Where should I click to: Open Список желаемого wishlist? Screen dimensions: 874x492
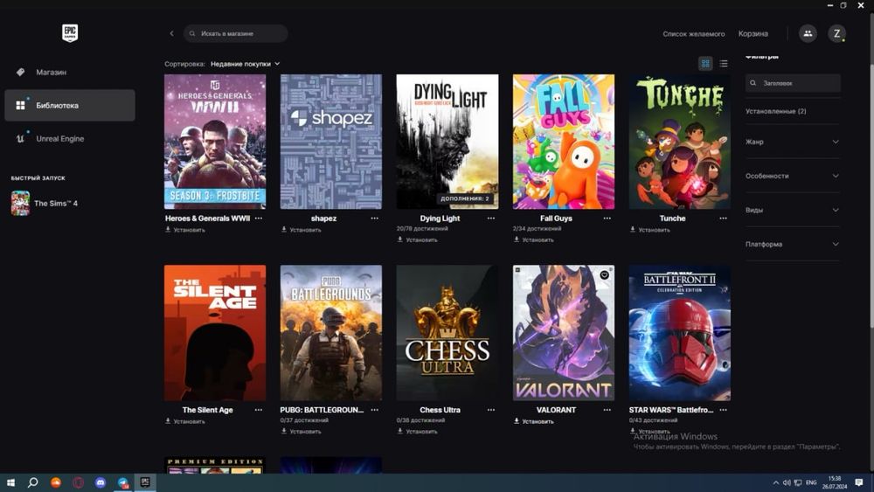point(693,34)
